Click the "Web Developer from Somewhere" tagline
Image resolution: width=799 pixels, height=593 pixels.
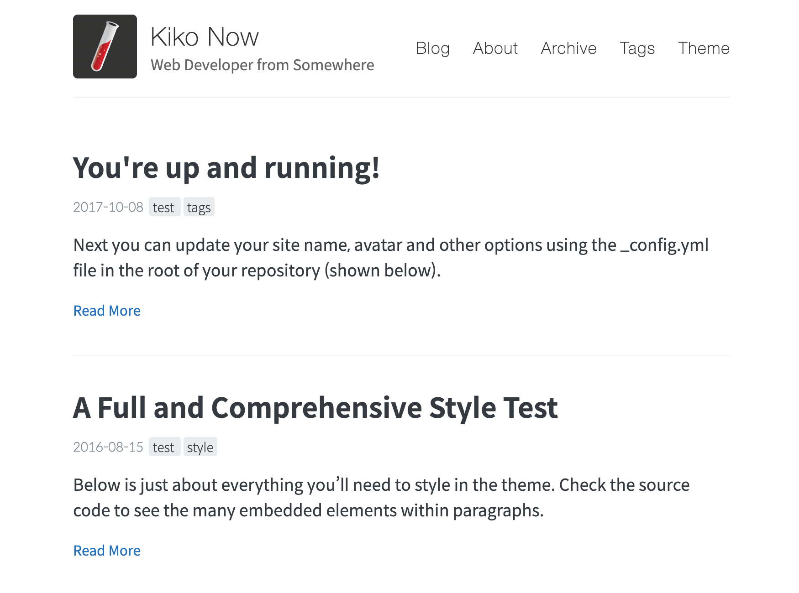click(x=262, y=65)
